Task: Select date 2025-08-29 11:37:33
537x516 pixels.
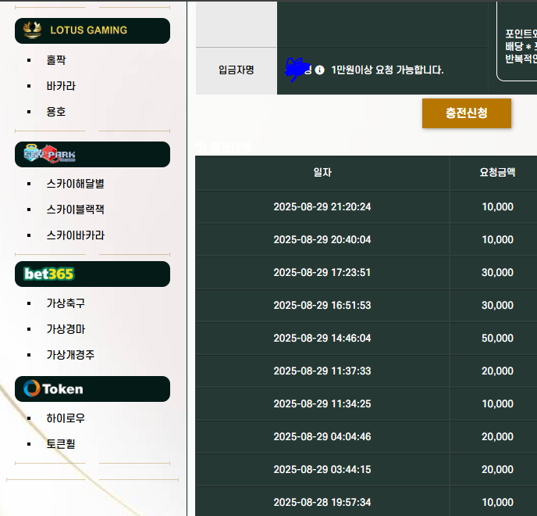Action: click(x=322, y=371)
